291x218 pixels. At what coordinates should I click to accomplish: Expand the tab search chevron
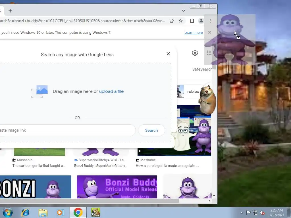[x=184, y=11]
